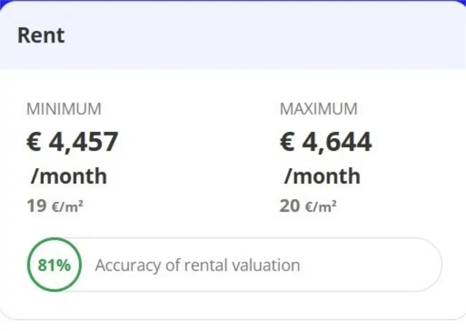Screen dimensions: 466x331
Task: Click the euro symbol beside 4,644
Action: 287,141
